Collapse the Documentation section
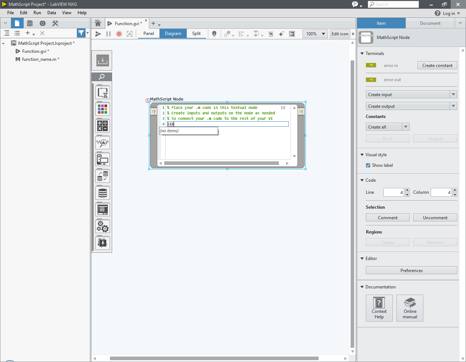 (362, 287)
